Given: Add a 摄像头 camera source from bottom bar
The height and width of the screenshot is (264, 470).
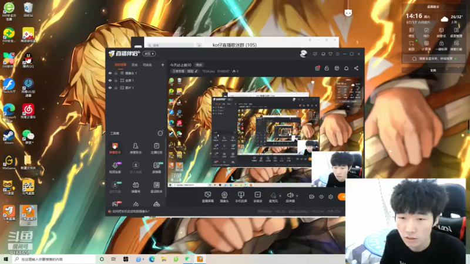Looking at the screenshot, I should coord(224,197).
